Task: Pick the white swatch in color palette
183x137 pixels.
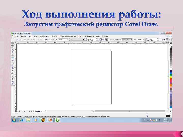Action: 171,69
